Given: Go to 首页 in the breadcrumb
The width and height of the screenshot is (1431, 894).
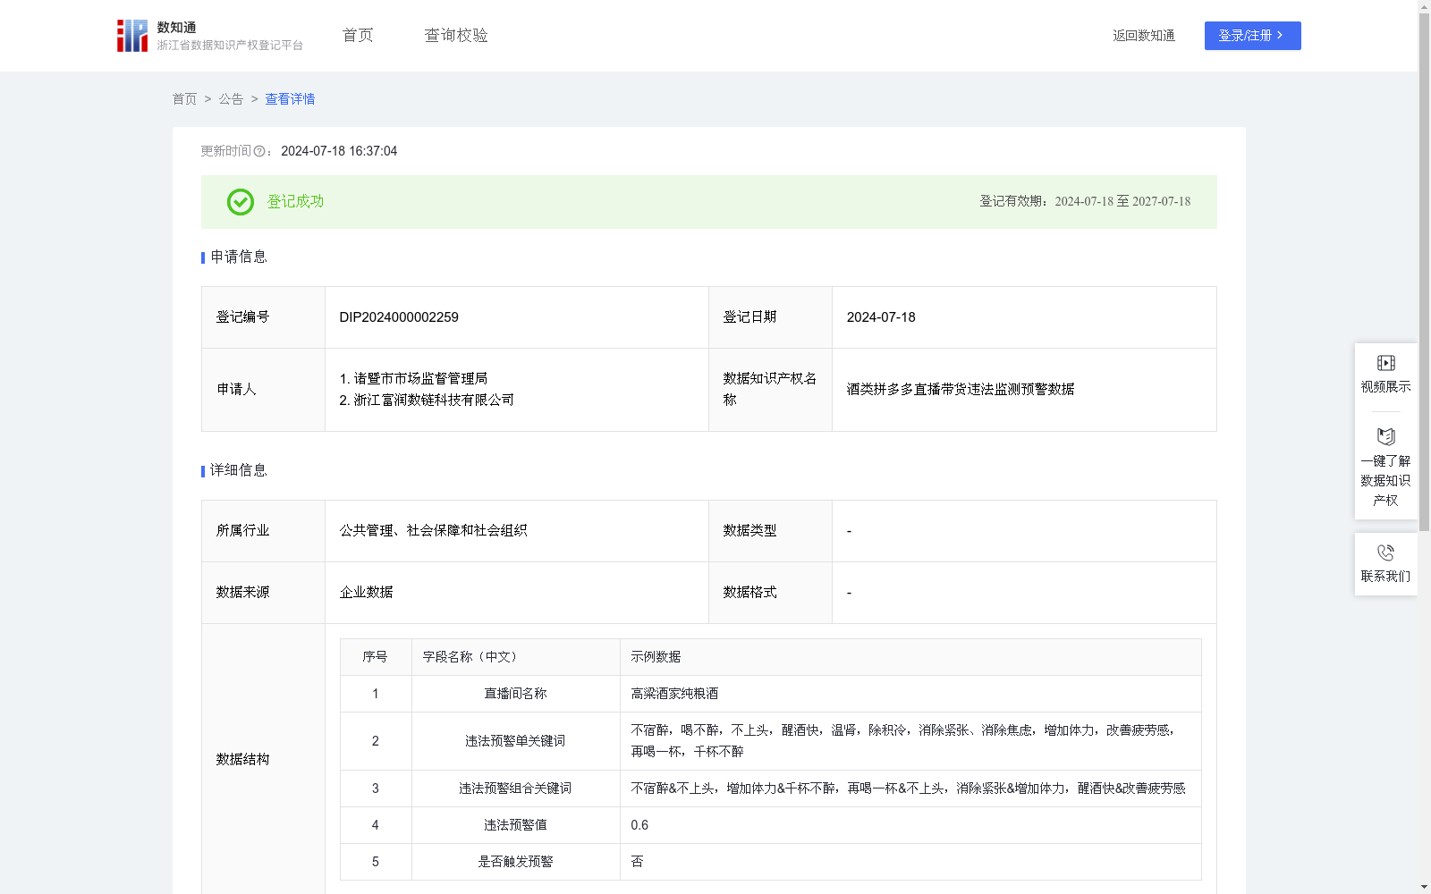Looking at the screenshot, I should (x=184, y=99).
